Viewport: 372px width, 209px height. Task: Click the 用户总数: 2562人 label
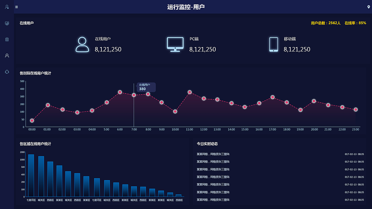point(325,23)
